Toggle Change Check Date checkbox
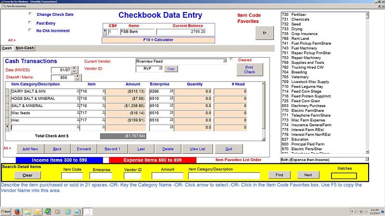Screen dimensions: 385x216 [x=30, y=14]
